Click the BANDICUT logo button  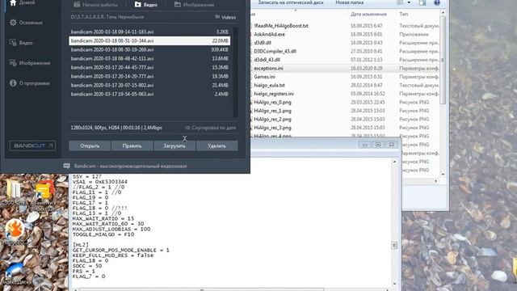[x=32, y=145]
